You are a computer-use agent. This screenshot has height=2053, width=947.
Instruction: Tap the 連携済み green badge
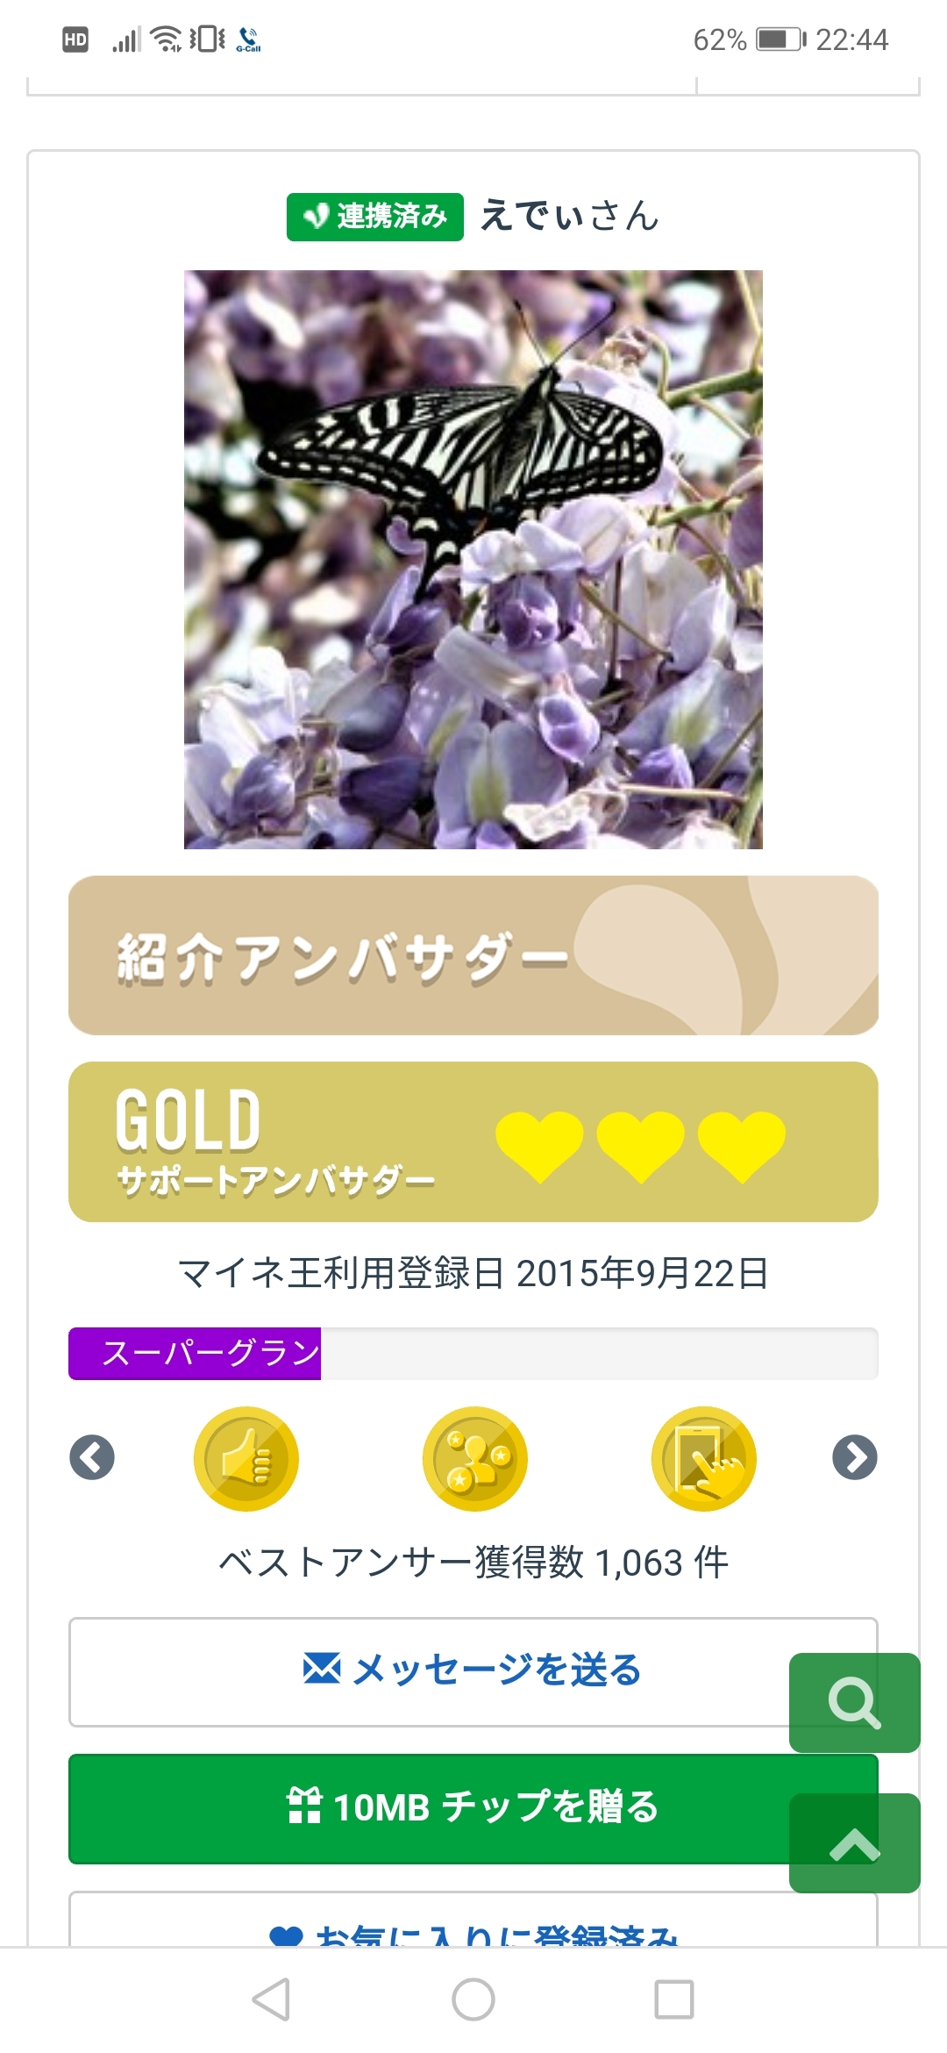[x=375, y=217]
